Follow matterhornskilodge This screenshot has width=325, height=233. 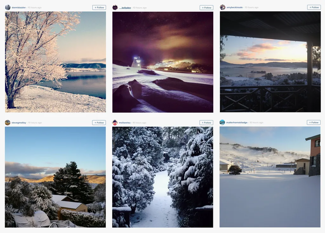click(x=314, y=122)
